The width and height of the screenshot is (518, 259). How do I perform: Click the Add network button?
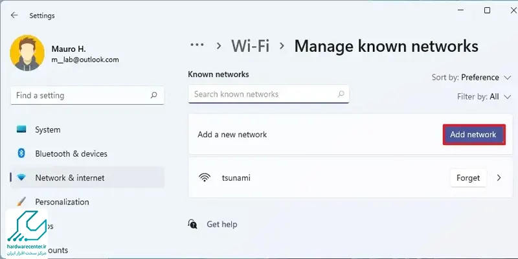pyautogui.click(x=474, y=135)
